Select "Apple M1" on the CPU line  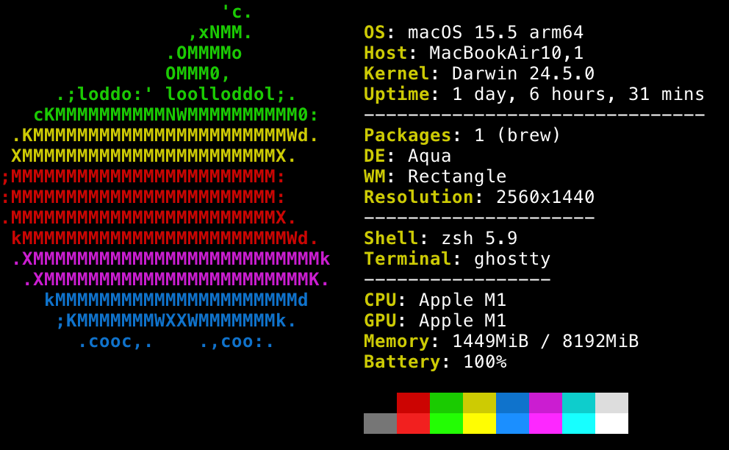tap(462, 300)
